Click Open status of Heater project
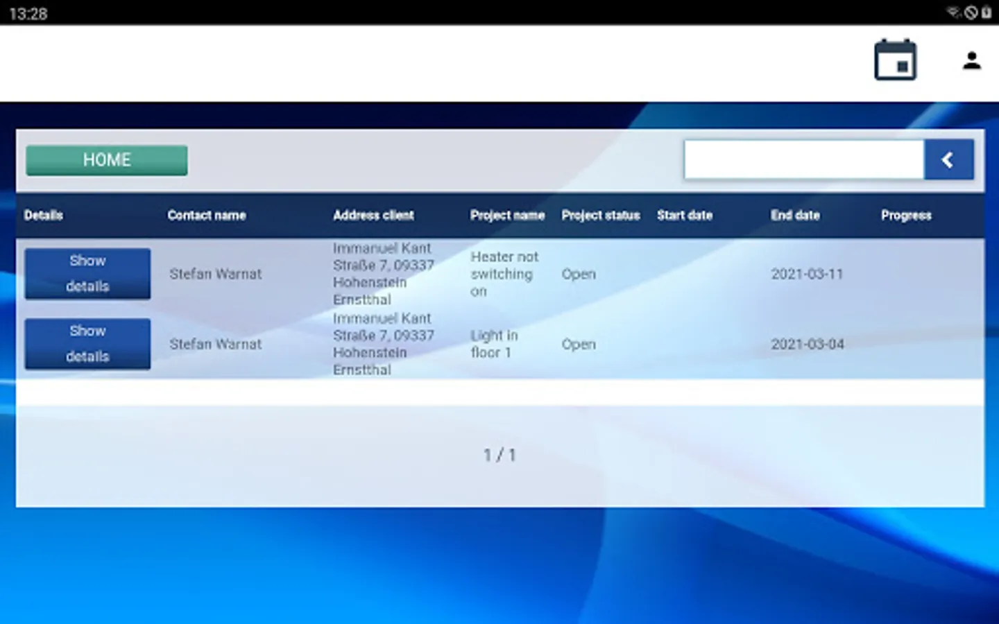This screenshot has width=999, height=624. pyautogui.click(x=579, y=275)
